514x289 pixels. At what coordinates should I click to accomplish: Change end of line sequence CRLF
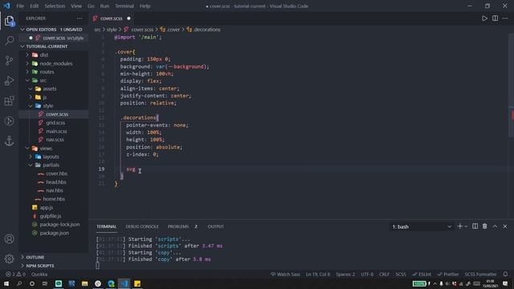[x=384, y=275]
